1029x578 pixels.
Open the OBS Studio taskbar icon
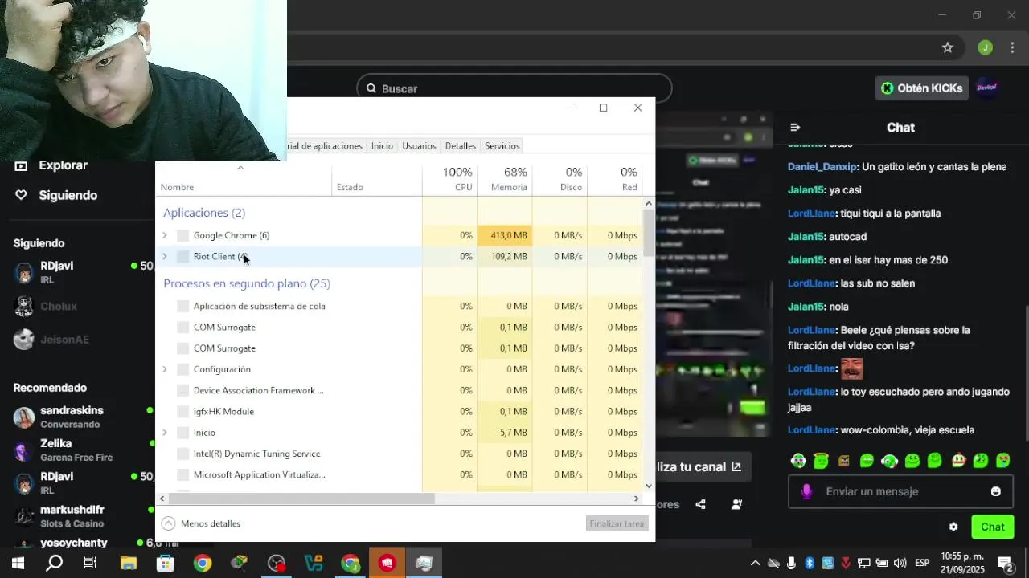point(277,564)
